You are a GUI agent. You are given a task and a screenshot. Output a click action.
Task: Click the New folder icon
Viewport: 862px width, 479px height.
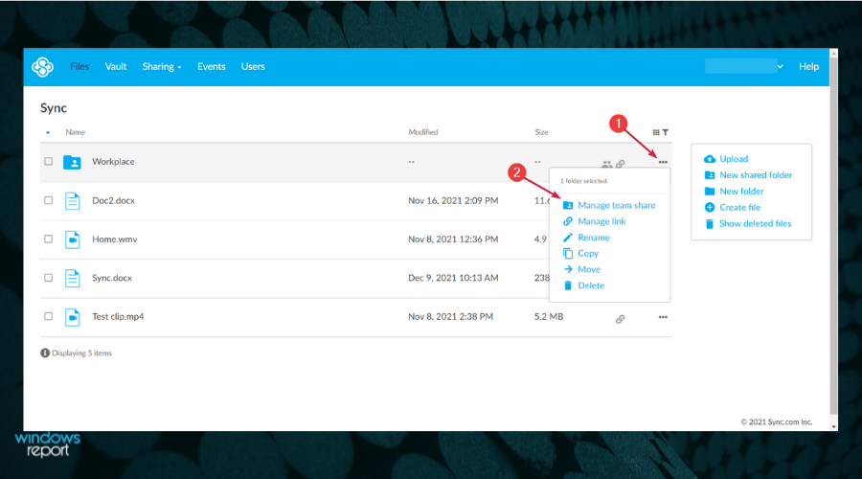(710, 192)
